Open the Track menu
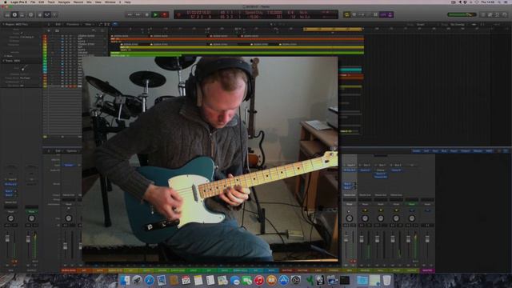The width and height of the screenshot is (512, 288). pyautogui.click(x=51, y=2)
